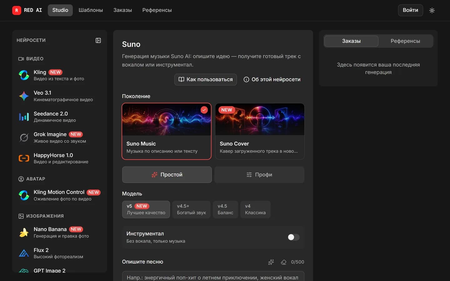Open Референсы in top navigation
Viewport: 450px width, 281px height.
(157, 10)
